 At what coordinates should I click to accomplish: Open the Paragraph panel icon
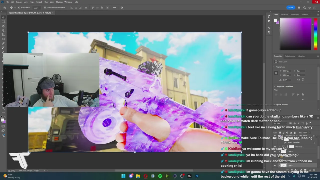tap(269, 32)
